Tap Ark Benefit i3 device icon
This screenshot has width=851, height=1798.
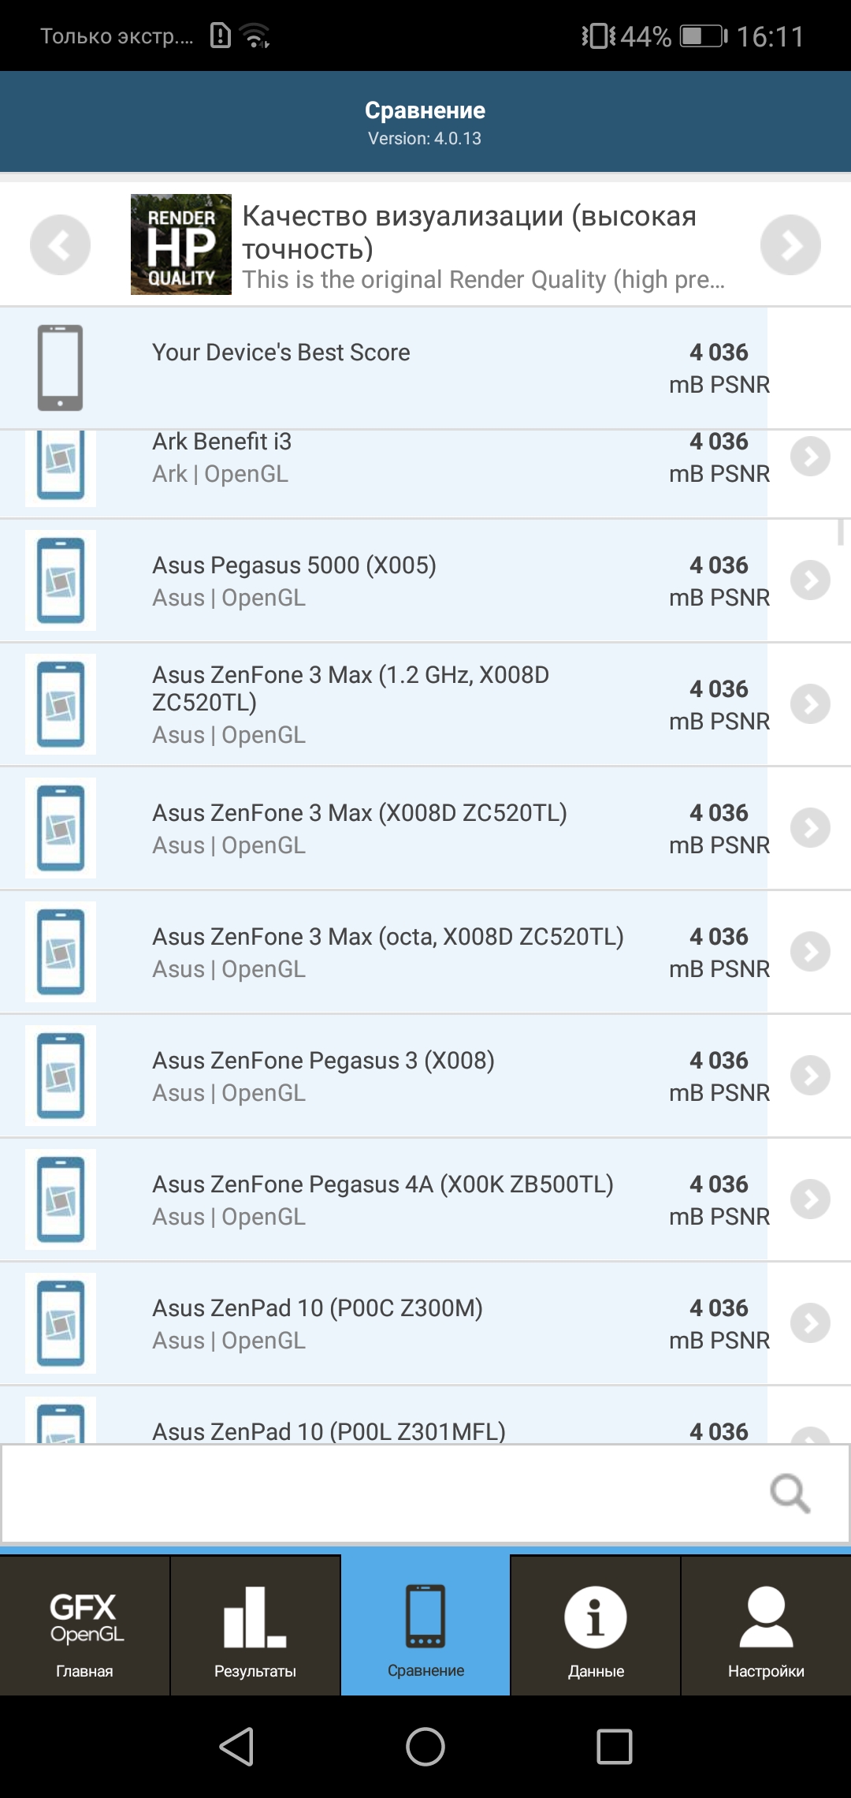point(61,467)
